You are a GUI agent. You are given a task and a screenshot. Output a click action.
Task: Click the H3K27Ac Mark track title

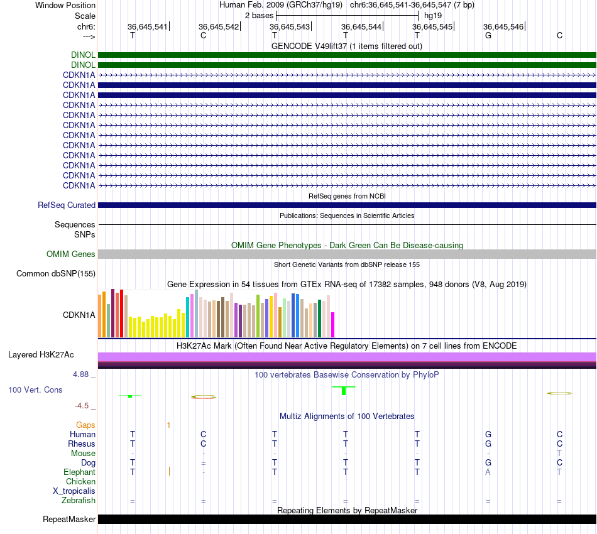tap(347, 346)
